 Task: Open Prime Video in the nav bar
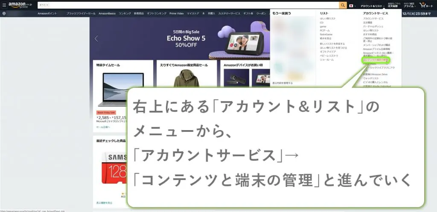(x=176, y=13)
